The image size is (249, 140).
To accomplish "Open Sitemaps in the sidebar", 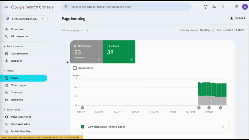I will 16,92.
